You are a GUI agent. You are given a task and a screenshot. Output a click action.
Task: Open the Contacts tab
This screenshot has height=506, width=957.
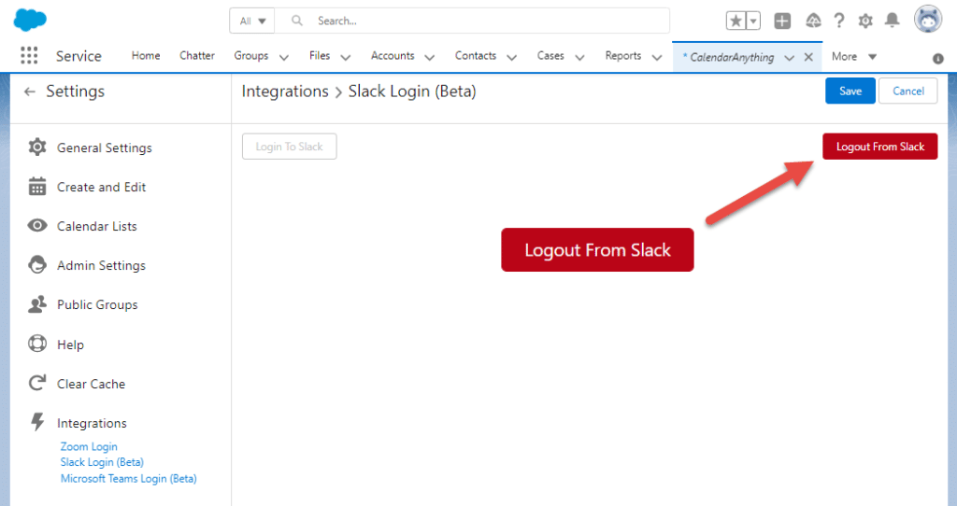[x=476, y=55]
